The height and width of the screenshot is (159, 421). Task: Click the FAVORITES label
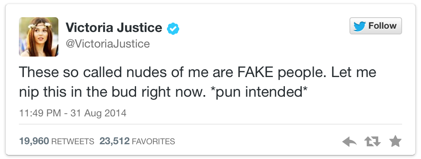point(153,141)
